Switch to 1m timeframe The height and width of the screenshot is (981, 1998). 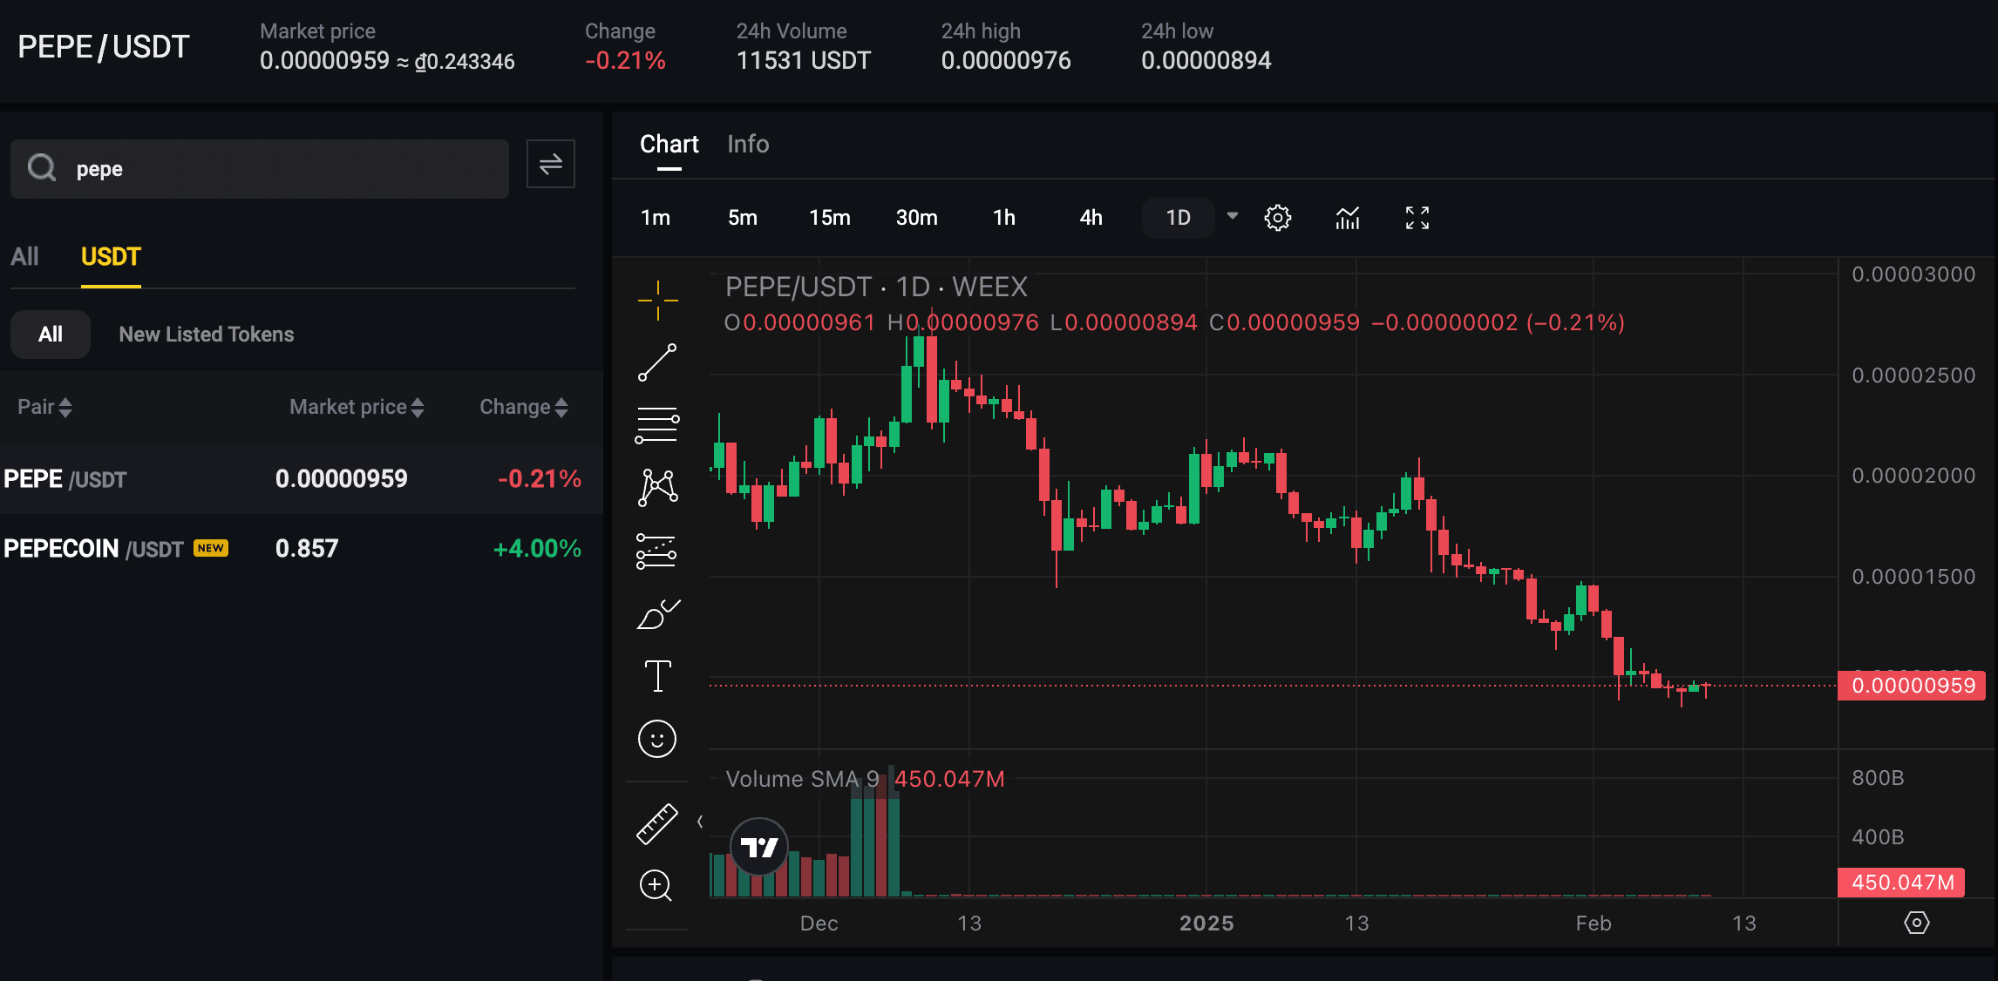tap(656, 218)
